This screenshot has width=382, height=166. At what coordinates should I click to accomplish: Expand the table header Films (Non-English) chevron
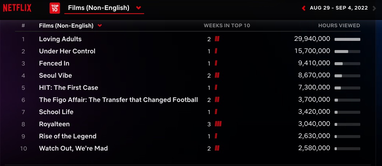(99, 26)
